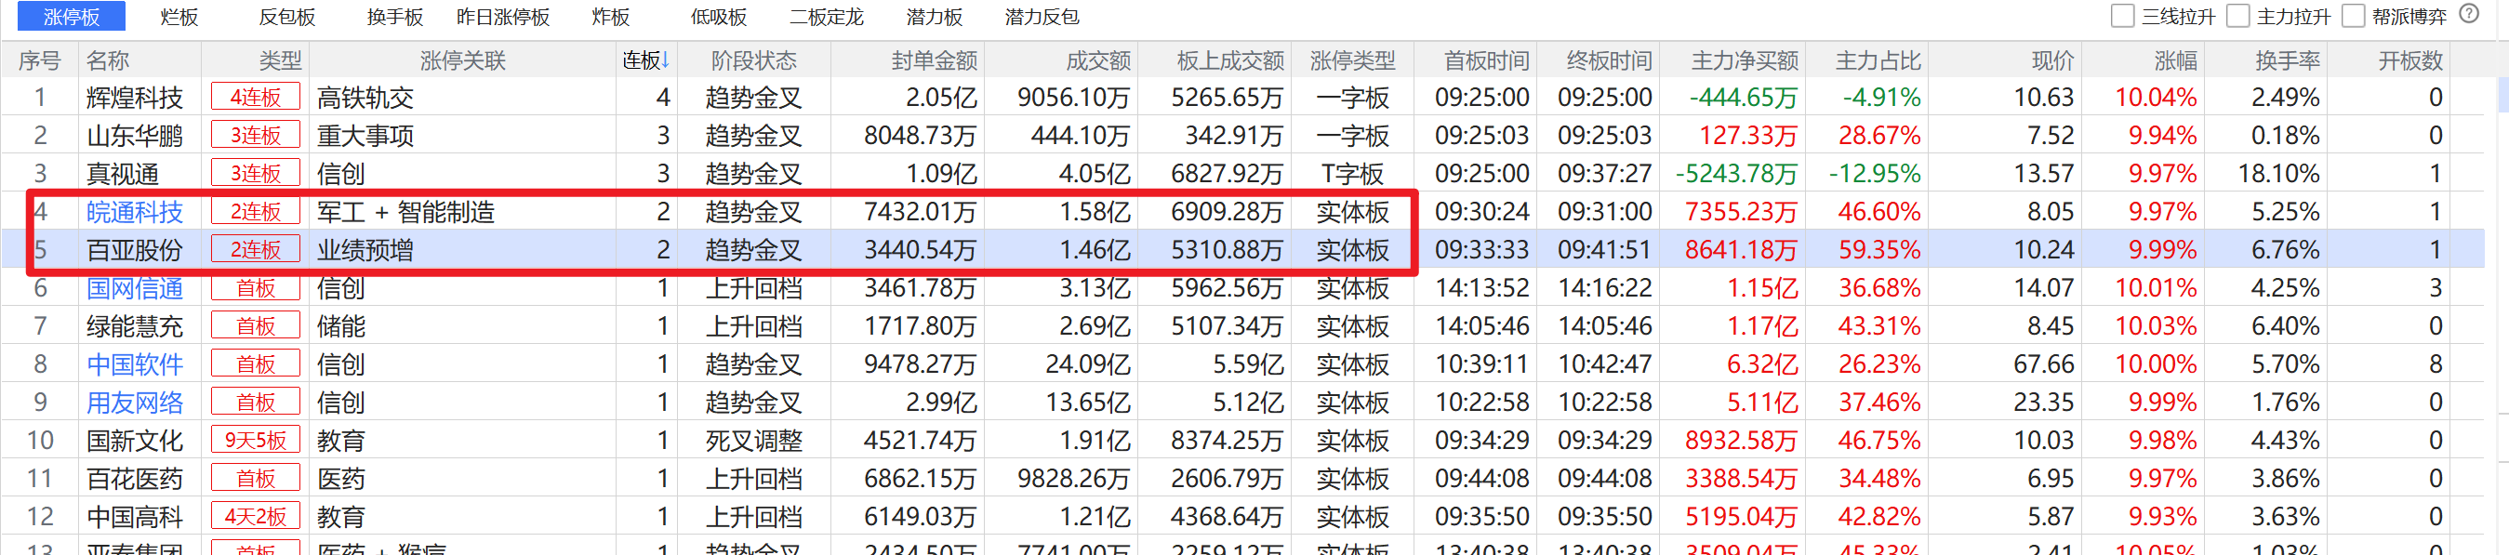The image size is (2509, 555).
Task: Switch to the 反包板 tab
Action: (287, 17)
